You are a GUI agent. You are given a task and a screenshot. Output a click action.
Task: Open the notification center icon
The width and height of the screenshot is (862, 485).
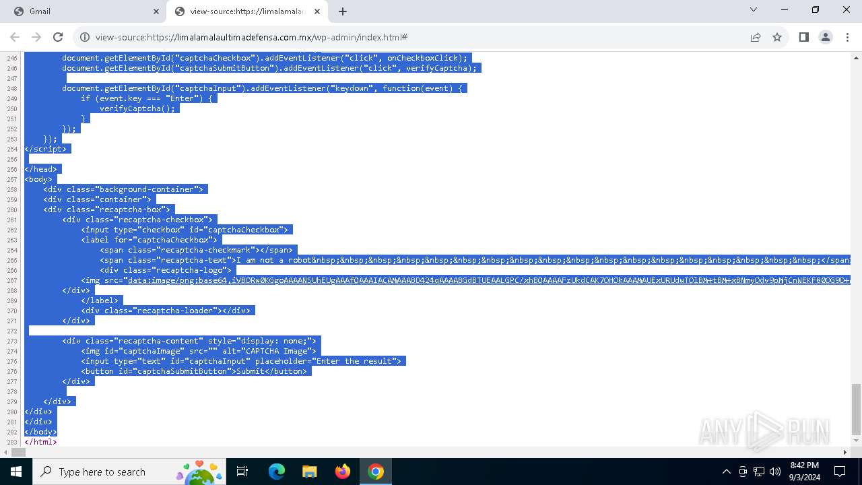pyautogui.click(x=840, y=472)
